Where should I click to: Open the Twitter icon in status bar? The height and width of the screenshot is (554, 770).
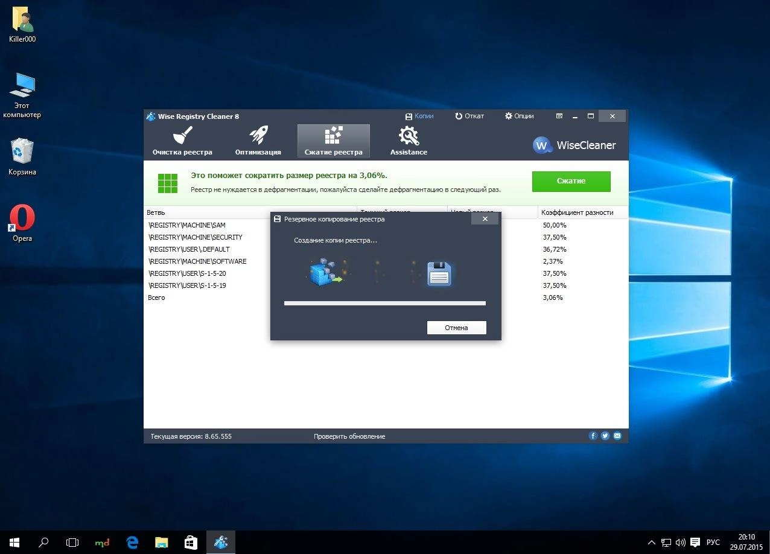pyautogui.click(x=605, y=436)
